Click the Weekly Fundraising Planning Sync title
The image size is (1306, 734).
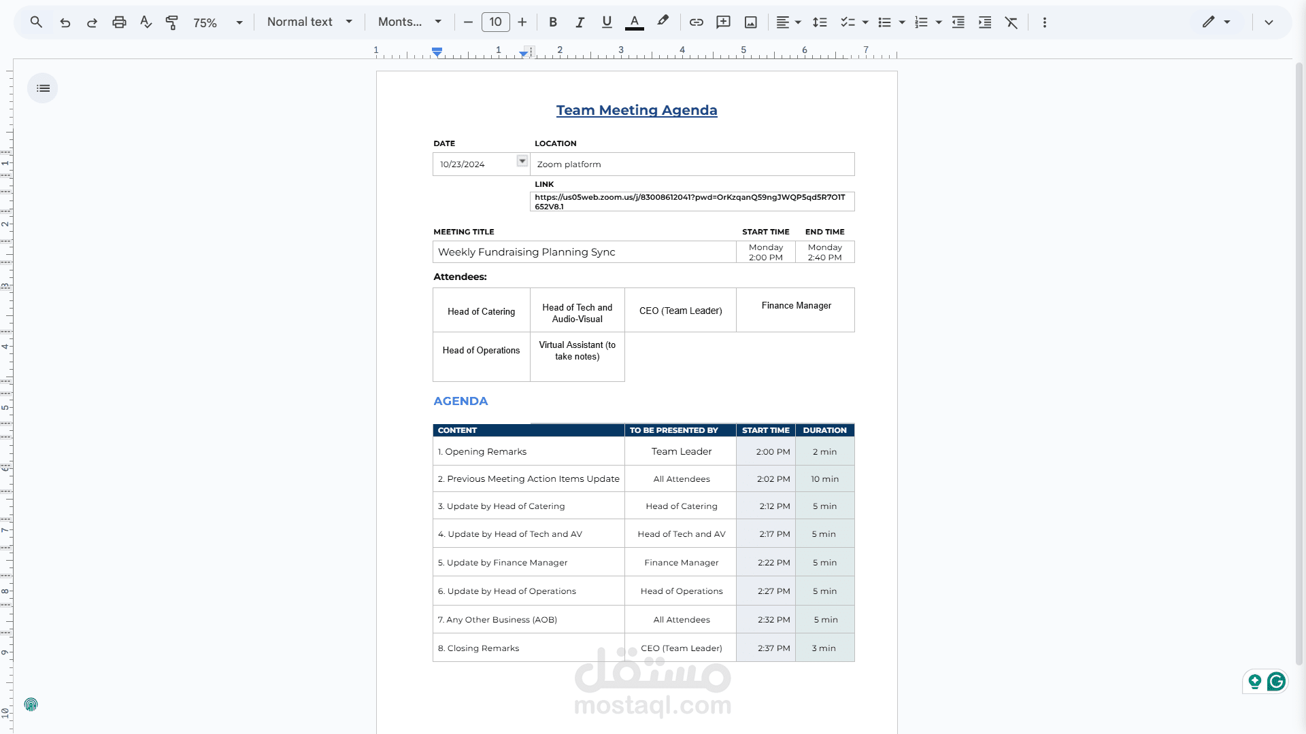[526, 252]
